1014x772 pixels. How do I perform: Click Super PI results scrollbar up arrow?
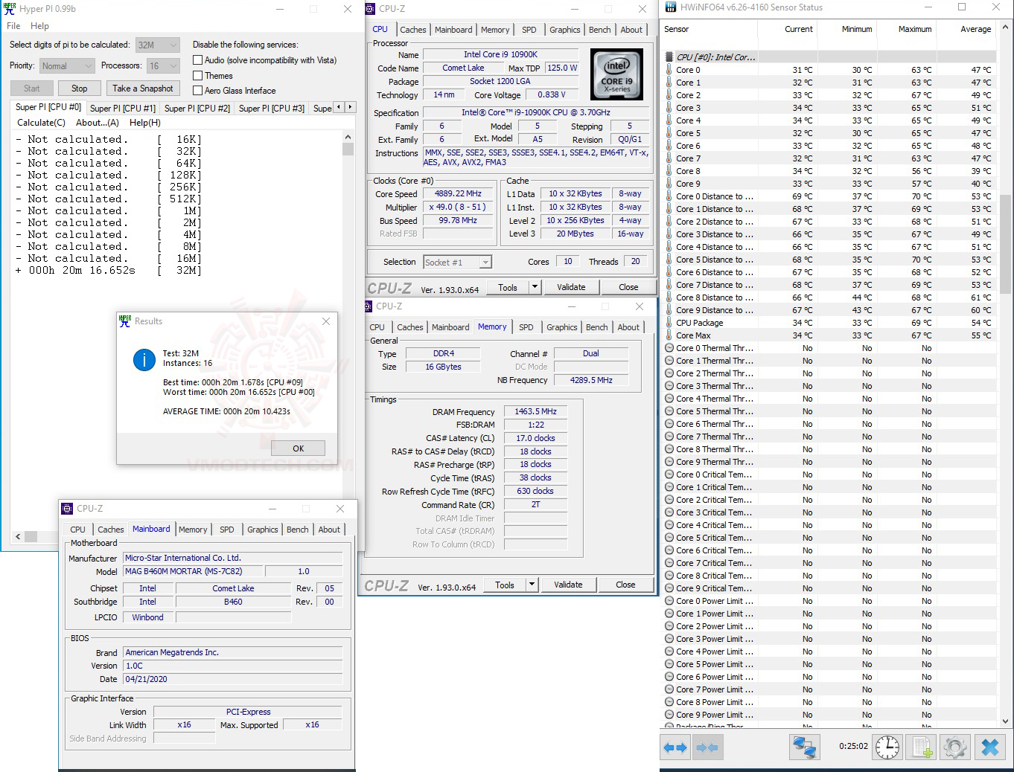click(348, 138)
